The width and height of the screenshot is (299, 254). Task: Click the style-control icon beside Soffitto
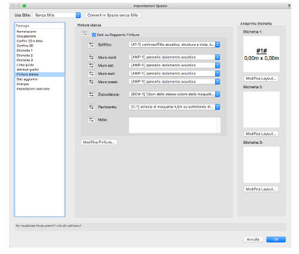[x=91, y=44]
